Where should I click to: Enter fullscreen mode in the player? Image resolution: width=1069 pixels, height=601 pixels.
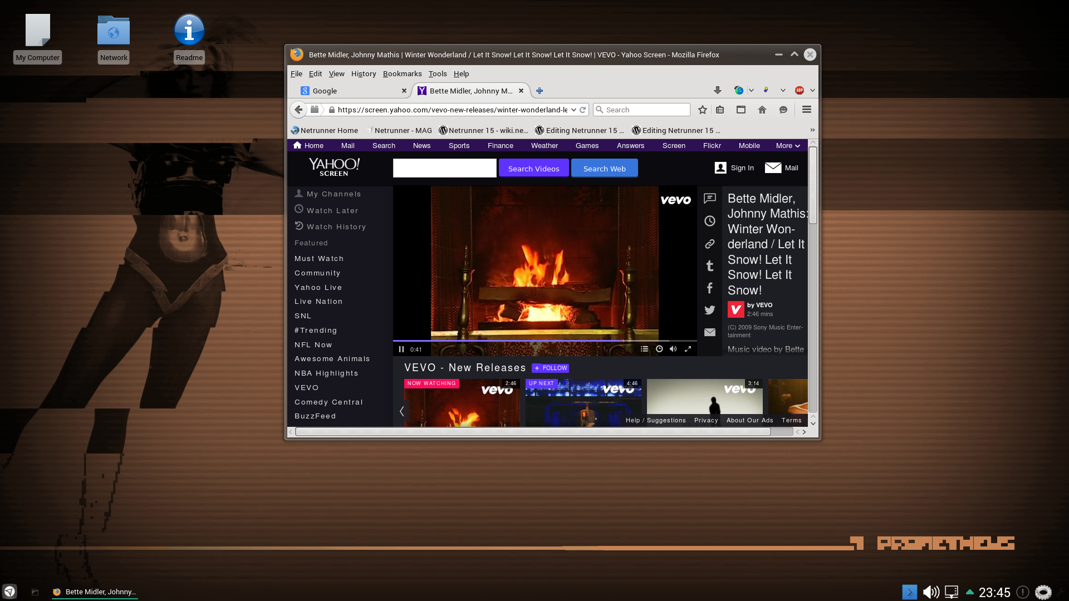[x=688, y=348]
